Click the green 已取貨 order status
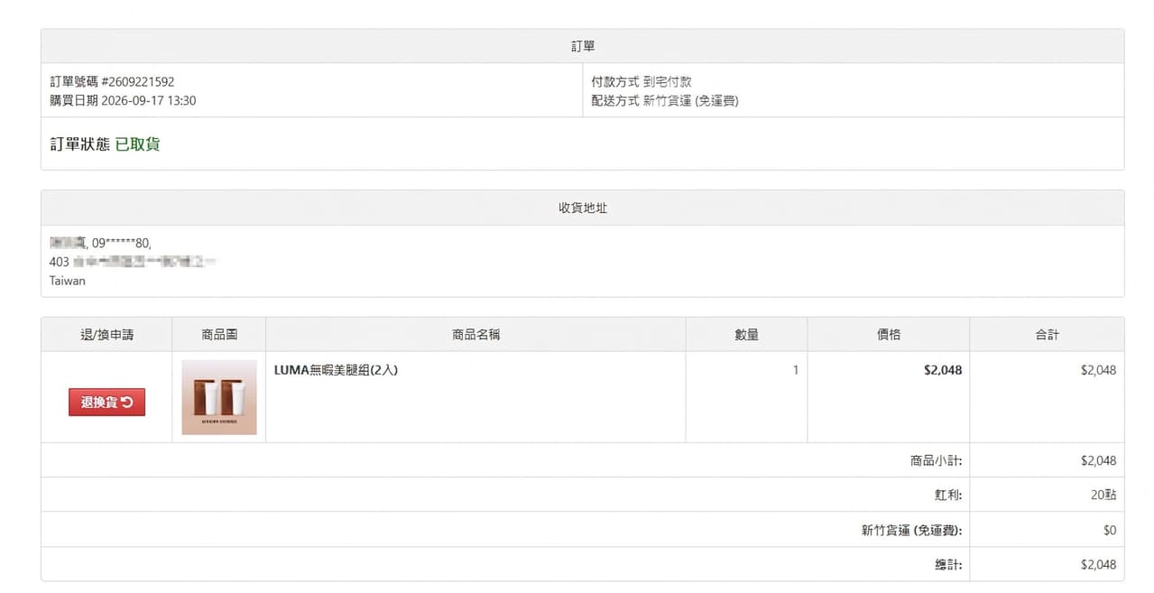This screenshot has height=593, width=1154. [138, 144]
